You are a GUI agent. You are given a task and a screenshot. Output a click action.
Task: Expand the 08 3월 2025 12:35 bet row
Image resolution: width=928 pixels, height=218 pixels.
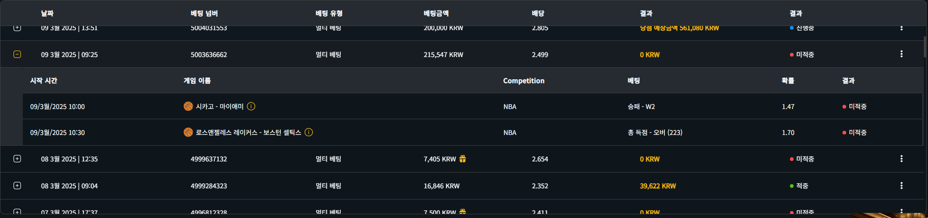click(17, 159)
